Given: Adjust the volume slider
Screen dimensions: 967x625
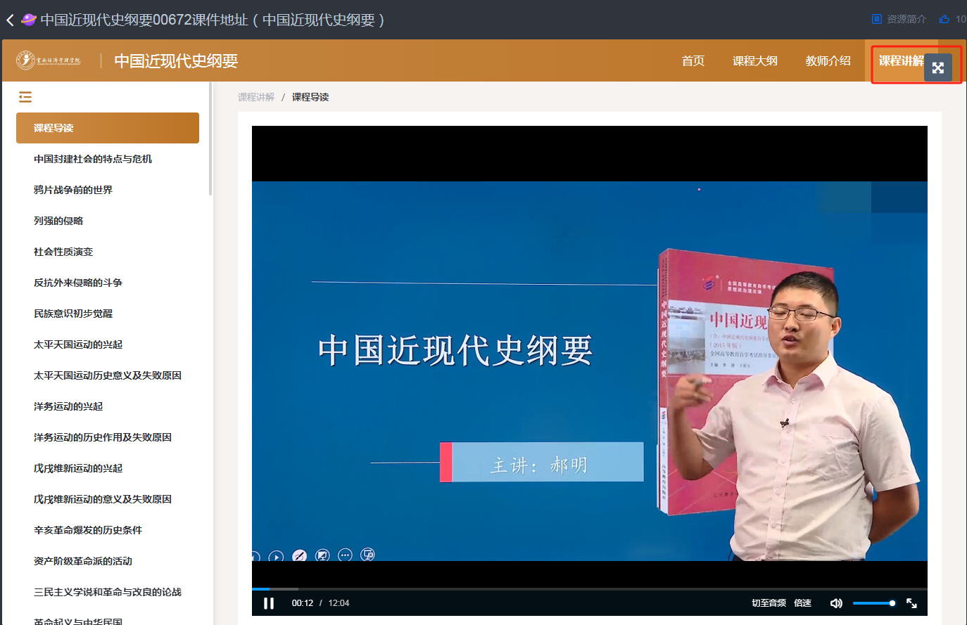Looking at the screenshot, I should coord(873,603).
